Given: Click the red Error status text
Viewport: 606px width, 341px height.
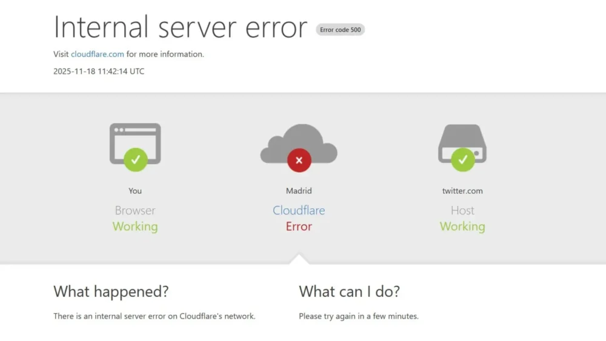Looking at the screenshot, I should click(299, 227).
